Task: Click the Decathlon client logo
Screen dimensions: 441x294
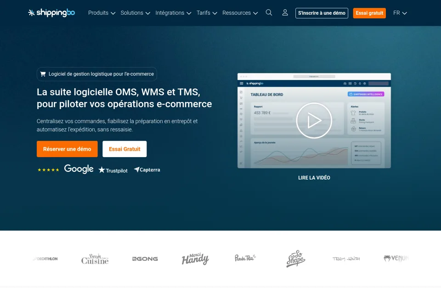Action: [x=45, y=259]
